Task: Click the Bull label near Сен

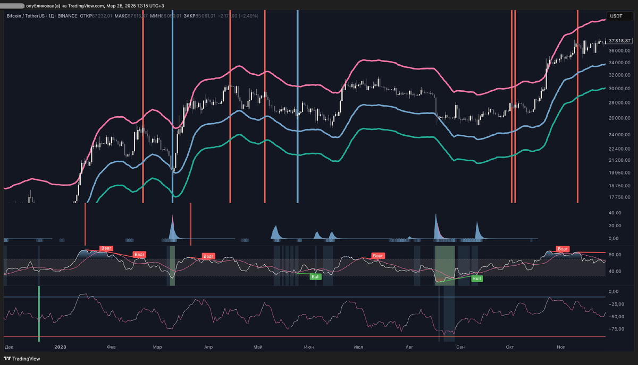Action: tap(476, 278)
